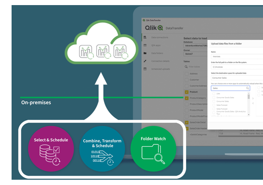Image resolution: width=263 pixels, height=185 pixels.
Task: Click the app list scrollbar up arrow
Action: (x=249, y=93)
